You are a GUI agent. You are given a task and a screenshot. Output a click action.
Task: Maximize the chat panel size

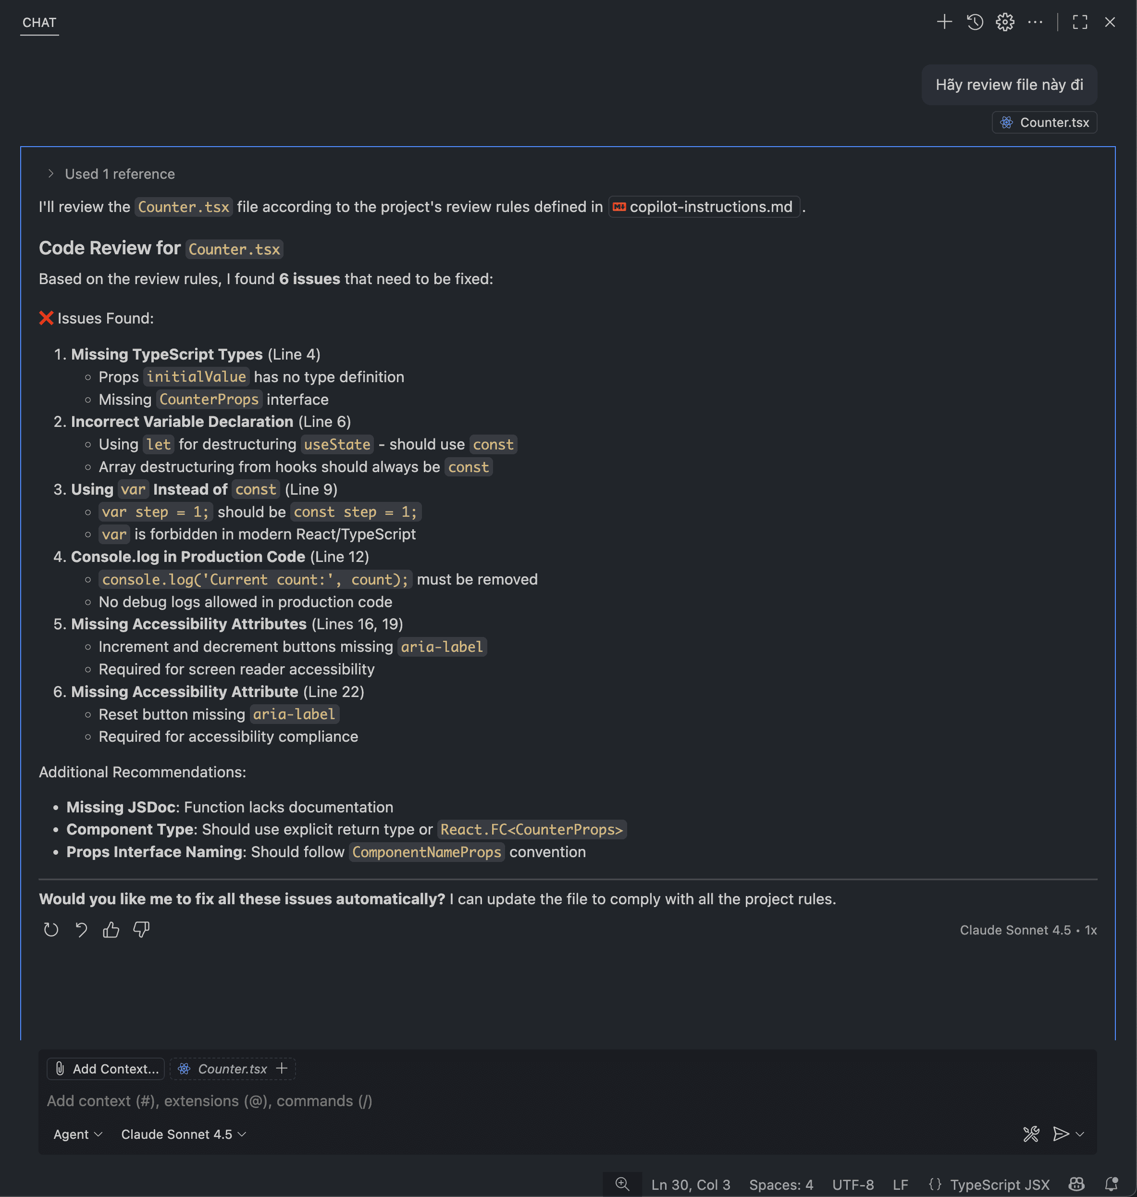pos(1080,23)
